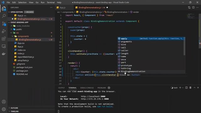
Task: Open editor more actions menu
Action: (198, 8)
